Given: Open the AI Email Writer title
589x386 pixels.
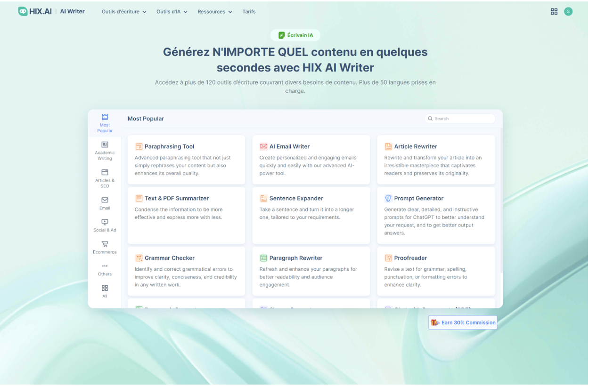Looking at the screenshot, I should (x=289, y=146).
